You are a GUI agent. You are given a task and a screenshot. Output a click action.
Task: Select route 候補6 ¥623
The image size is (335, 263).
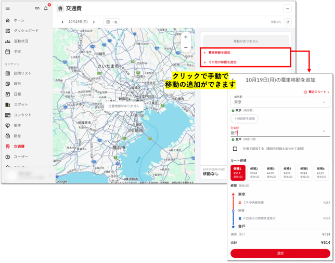[321, 173]
